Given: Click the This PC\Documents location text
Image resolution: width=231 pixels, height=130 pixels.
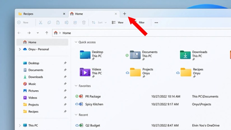Looking at the screenshot, I should tap(205, 97).
